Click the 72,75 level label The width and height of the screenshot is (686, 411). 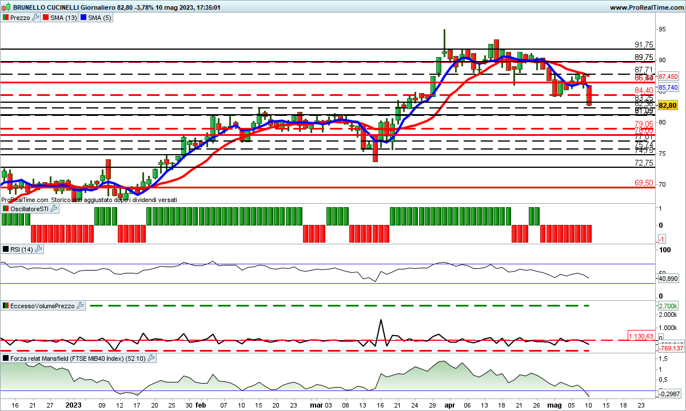(644, 163)
